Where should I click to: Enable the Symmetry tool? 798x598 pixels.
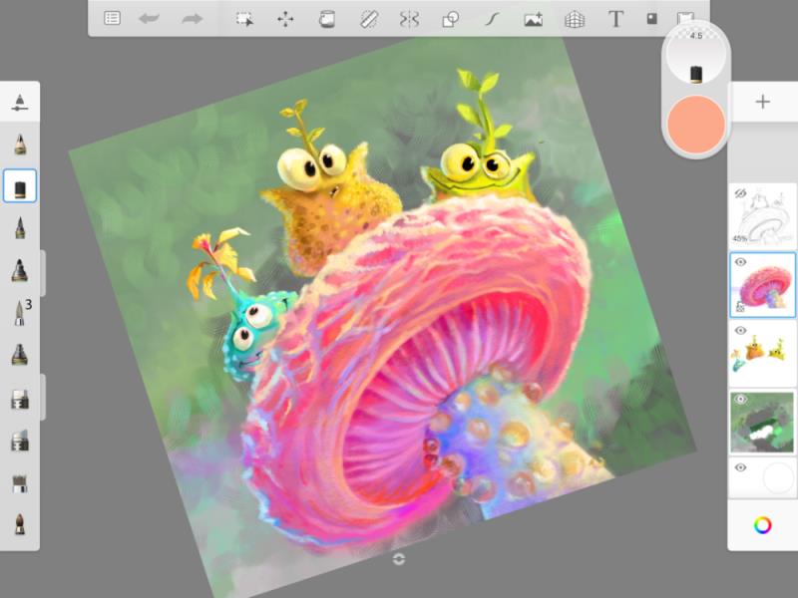[x=409, y=19]
